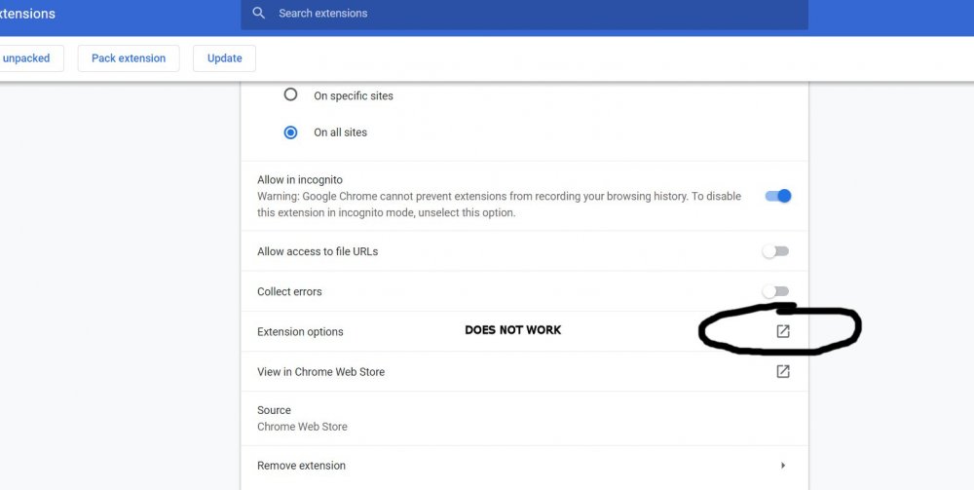Screen dimensions: 974x490
Task: Open Extension options external link icon
Action: 783,331
